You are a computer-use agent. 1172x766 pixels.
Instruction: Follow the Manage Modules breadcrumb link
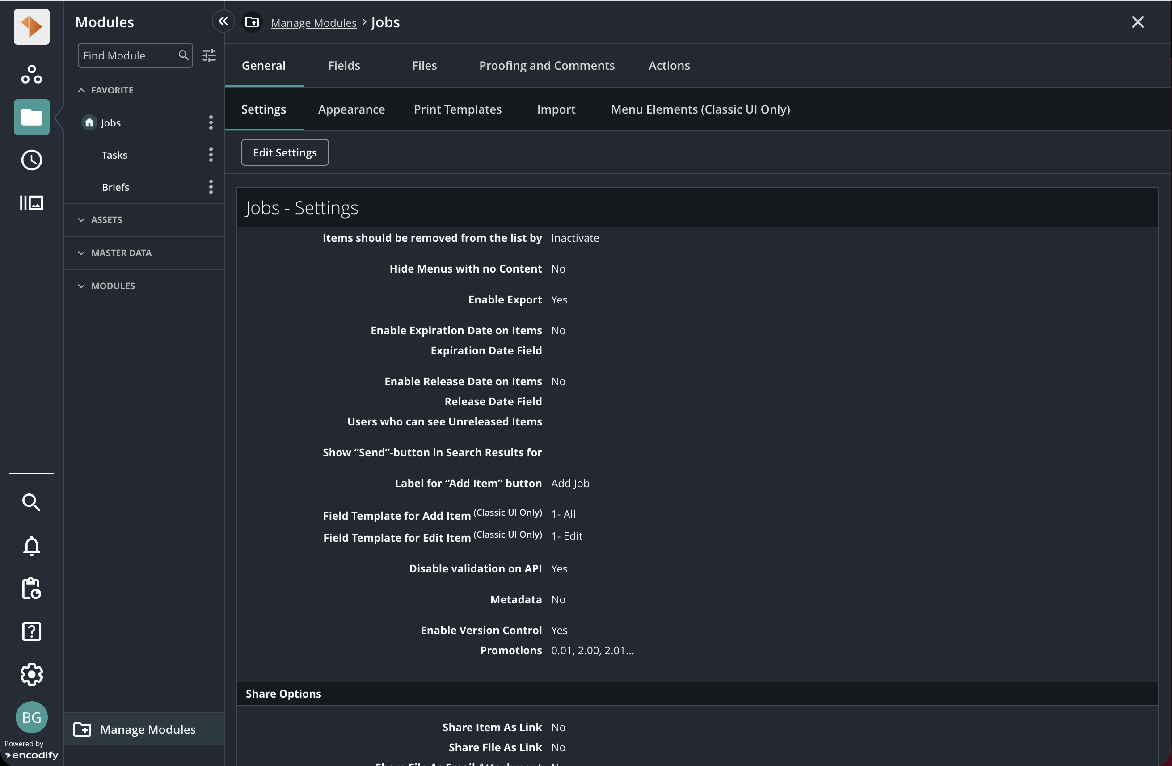[314, 23]
